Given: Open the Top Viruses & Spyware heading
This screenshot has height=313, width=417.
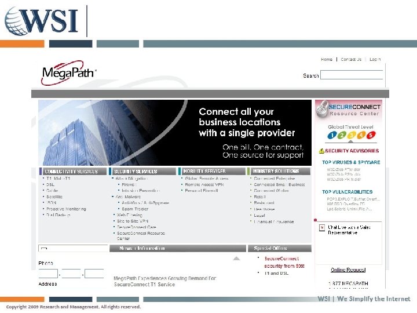Looking at the screenshot, I should click(351, 162).
